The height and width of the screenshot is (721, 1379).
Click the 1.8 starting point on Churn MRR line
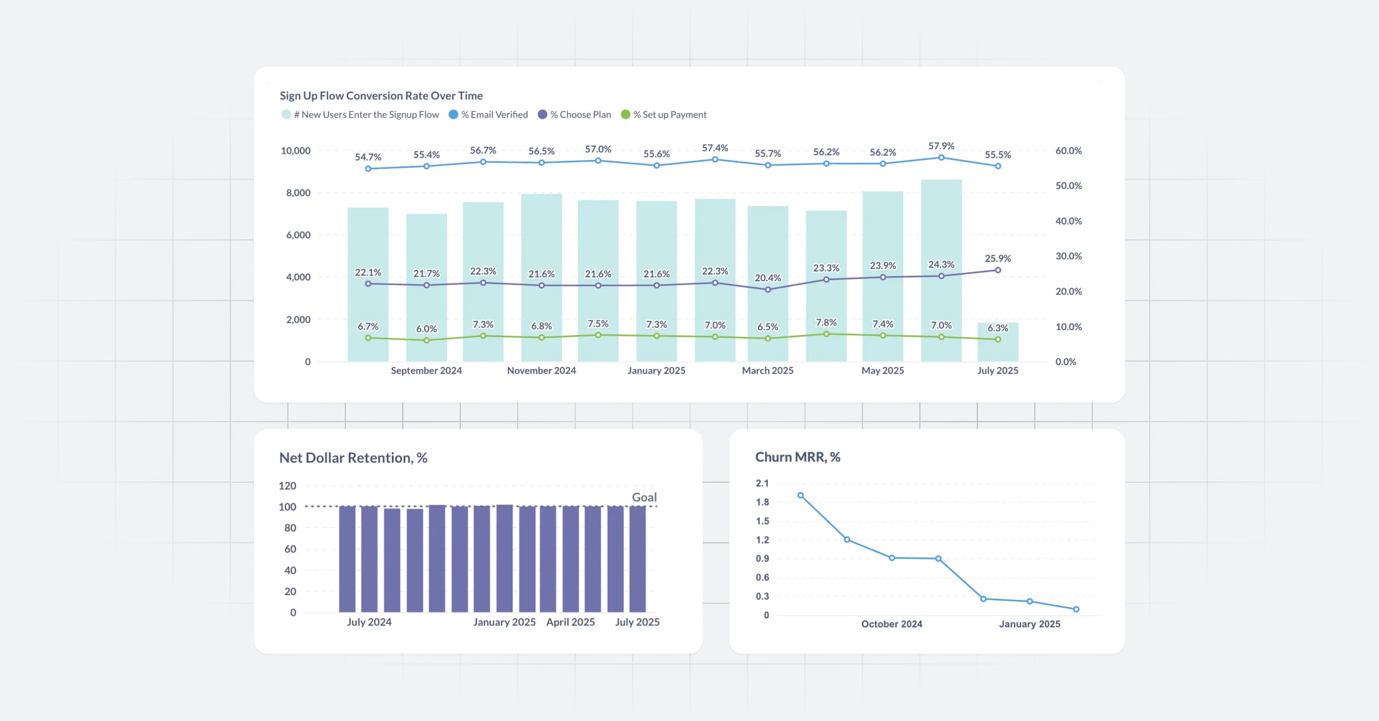pos(800,494)
